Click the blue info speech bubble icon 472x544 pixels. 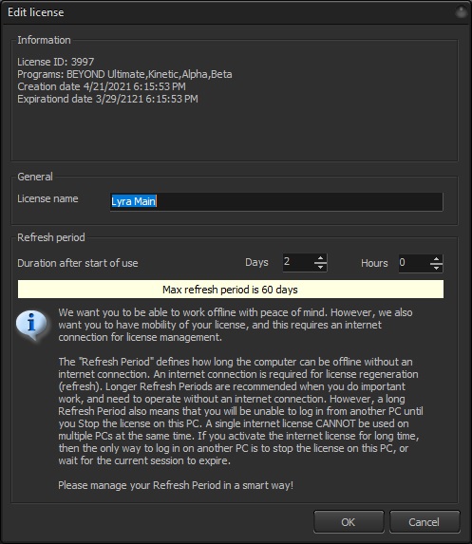[x=31, y=325]
